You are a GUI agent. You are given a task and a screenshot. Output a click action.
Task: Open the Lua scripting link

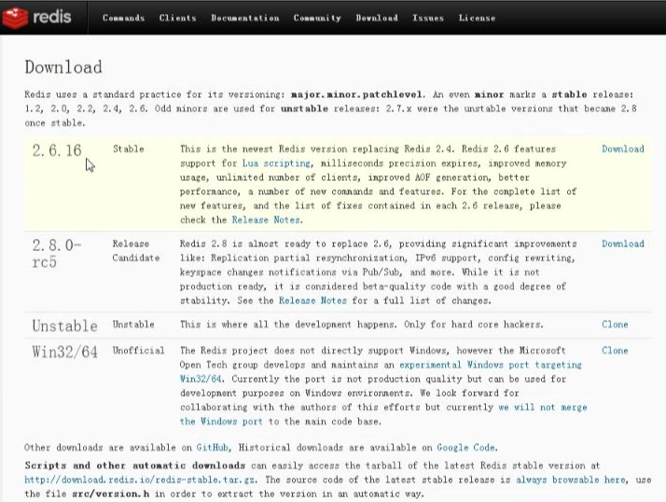tap(276, 163)
